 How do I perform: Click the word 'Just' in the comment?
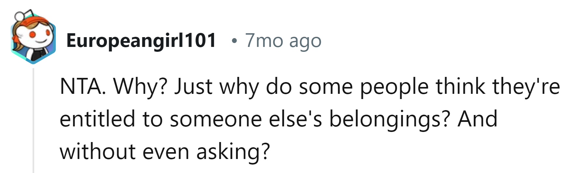[x=193, y=87]
